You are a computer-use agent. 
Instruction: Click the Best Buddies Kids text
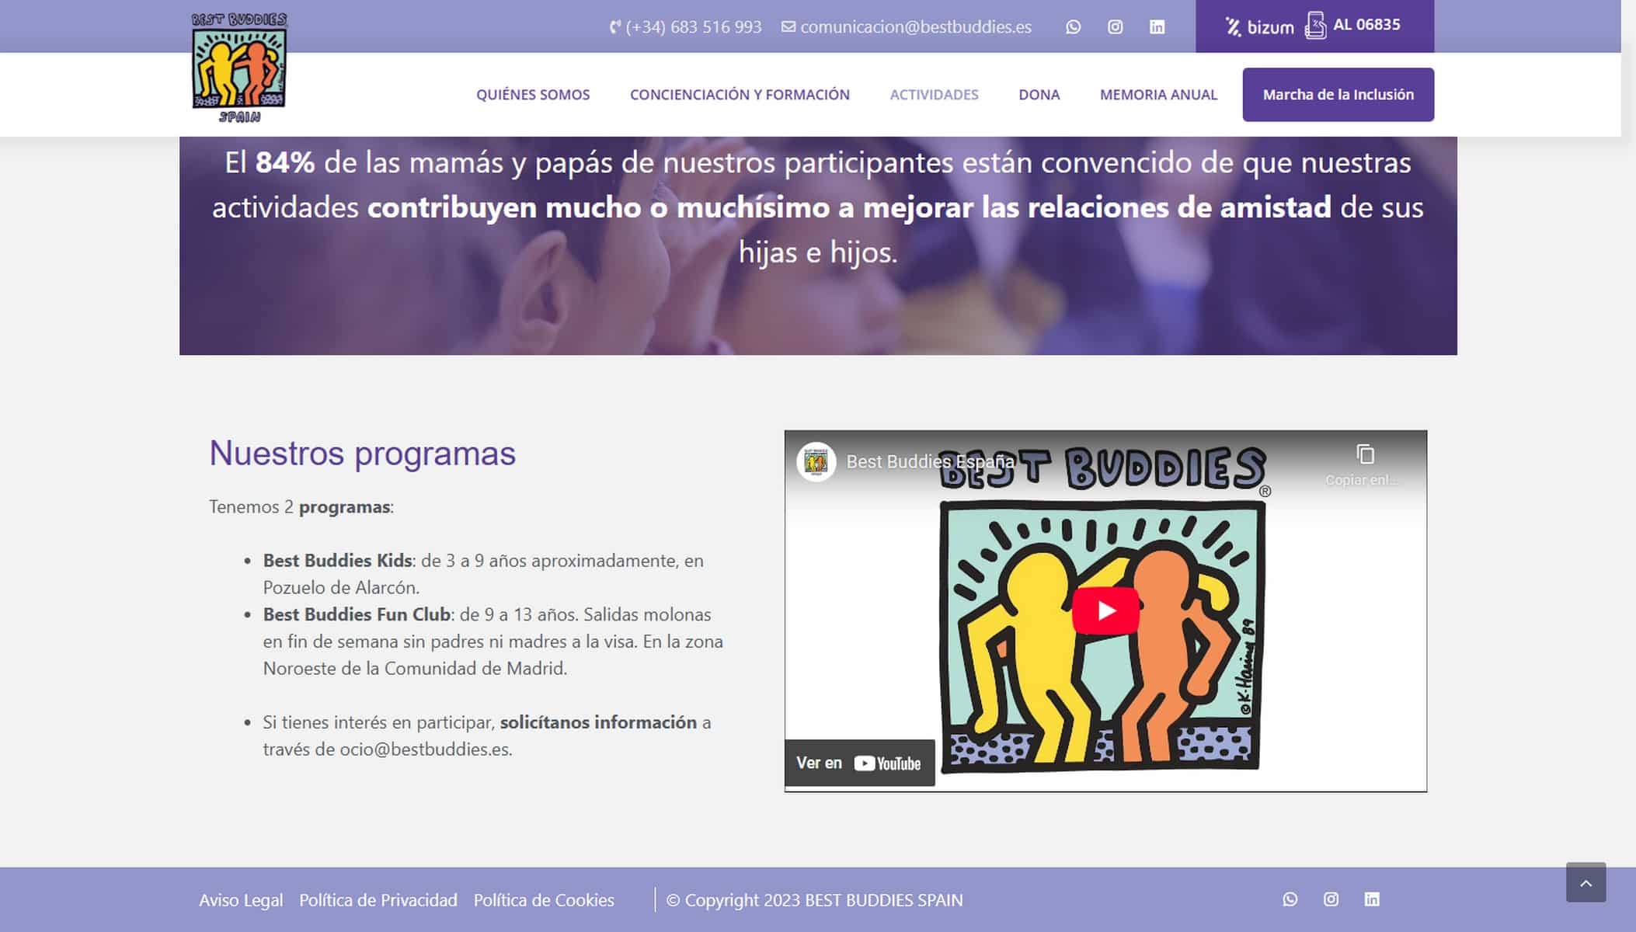pyautogui.click(x=337, y=561)
